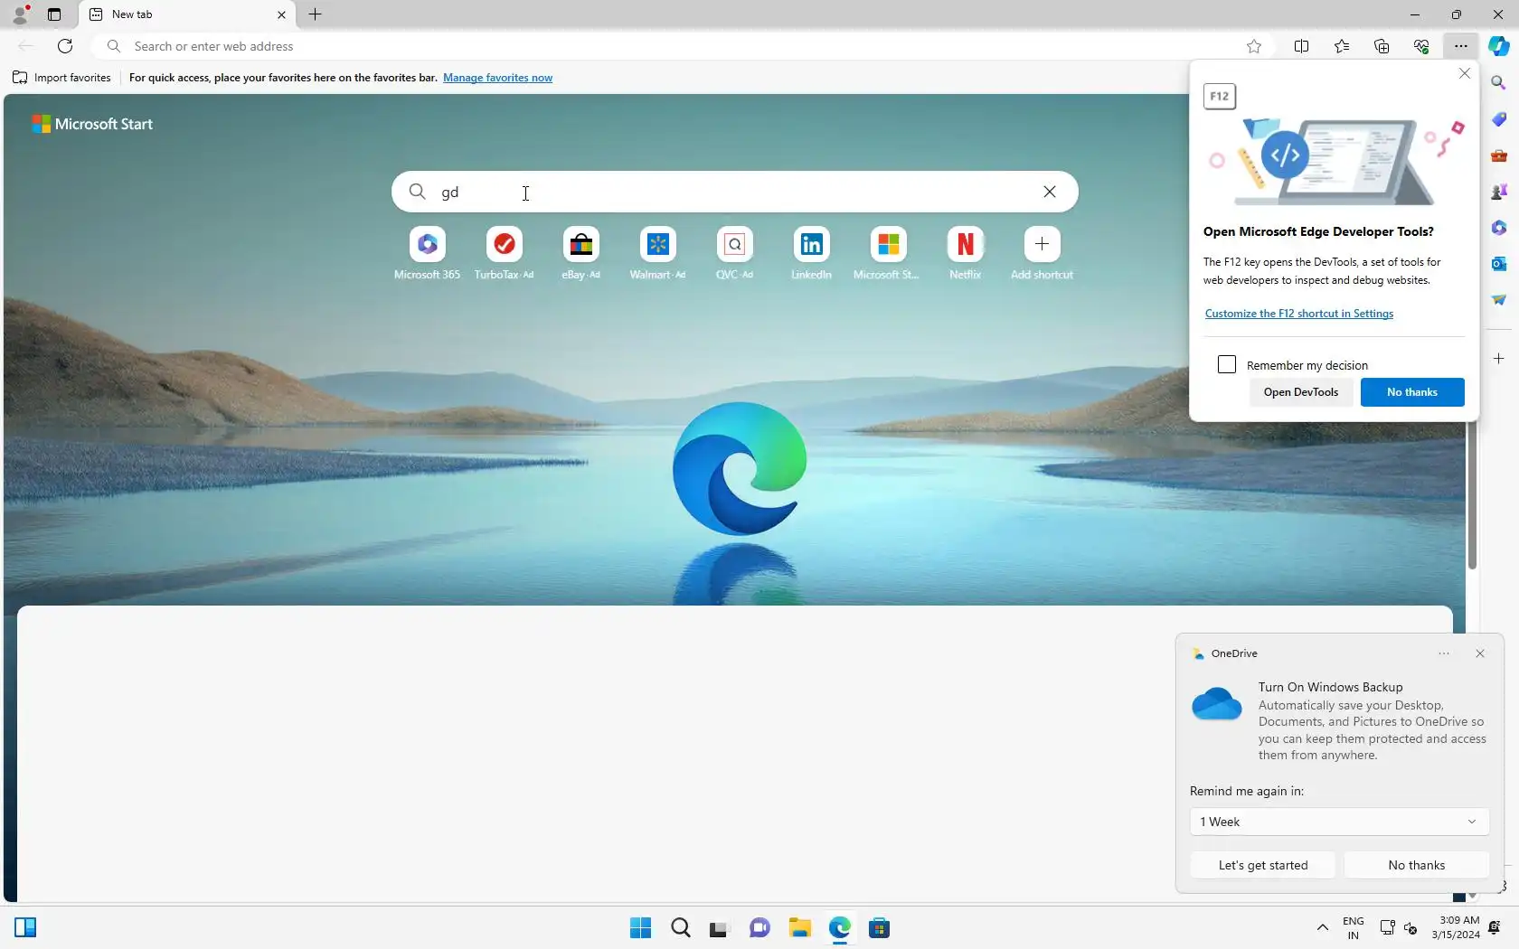Open File Explorer from the taskbar
The height and width of the screenshot is (949, 1519).
coord(799,927)
